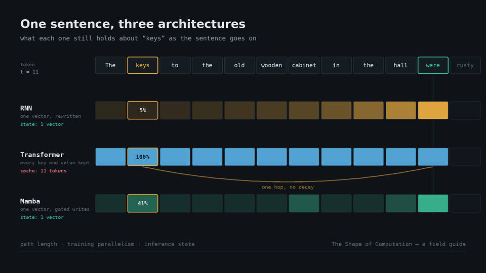Image resolution: width=486 pixels, height=273 pixels.
Task: Click 'every key and value kept' text
Action: [x=55, y=163]
